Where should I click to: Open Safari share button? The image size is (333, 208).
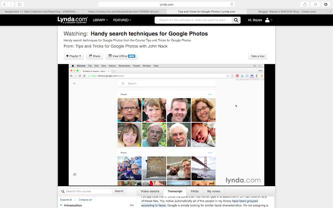click(x=305, y=4)
